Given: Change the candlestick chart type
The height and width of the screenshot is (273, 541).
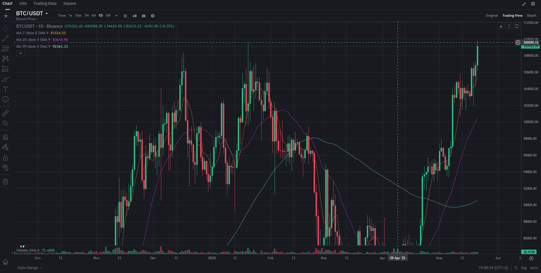Looking at the screenshot, I should pyautogui.click(x=135, y=16).
